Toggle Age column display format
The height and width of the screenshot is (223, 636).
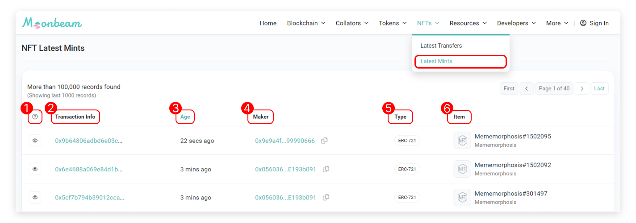[x=185, y=117]
